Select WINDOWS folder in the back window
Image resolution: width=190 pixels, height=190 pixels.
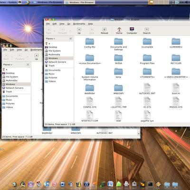[76, 131]
